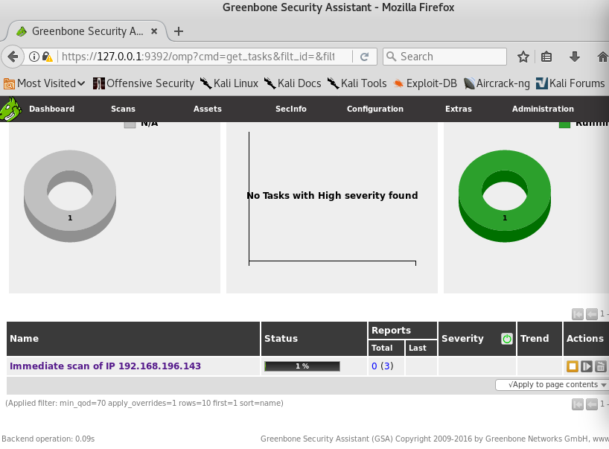This screenshot has height=449, width=609.
Task: Open a new browser tab
Action: pos(179,31)
